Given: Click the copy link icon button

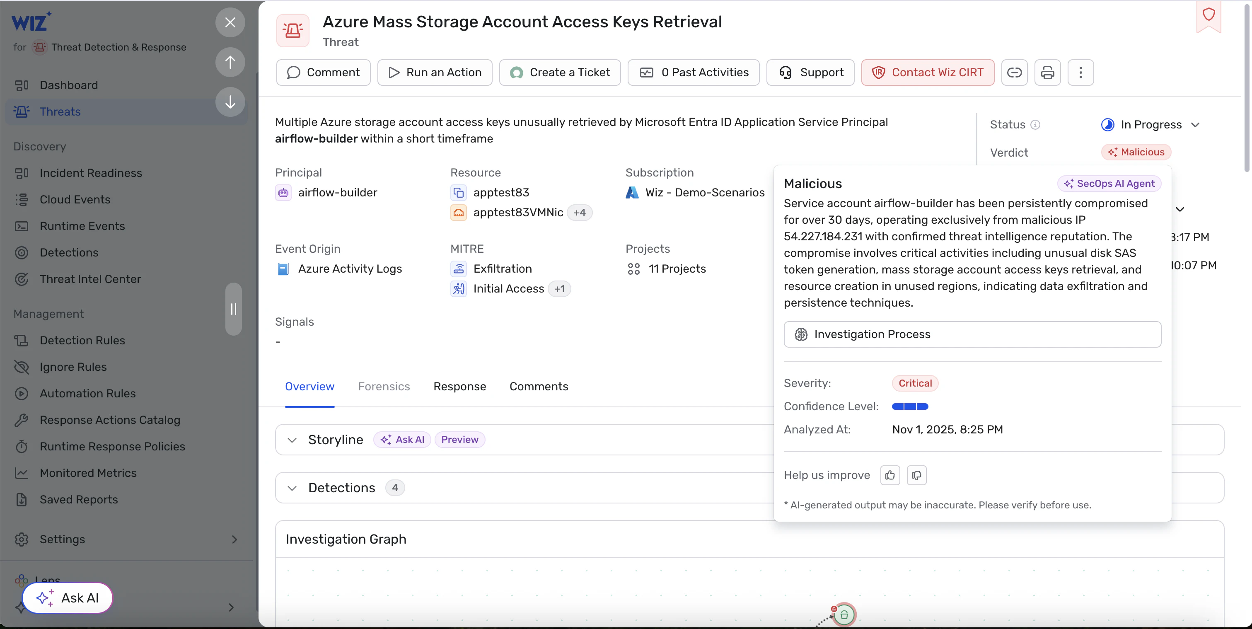Looking at the screenshot, I should (x=1014, y=73).
